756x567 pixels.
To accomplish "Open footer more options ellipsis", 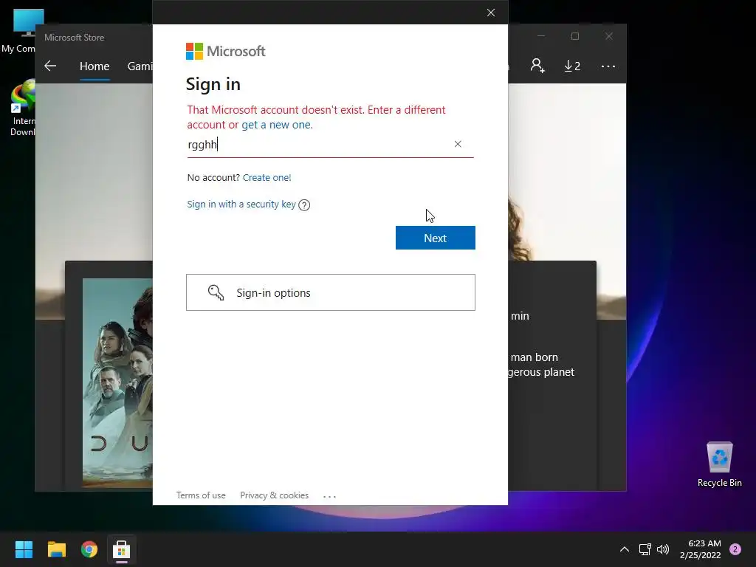I will (329, 496).
